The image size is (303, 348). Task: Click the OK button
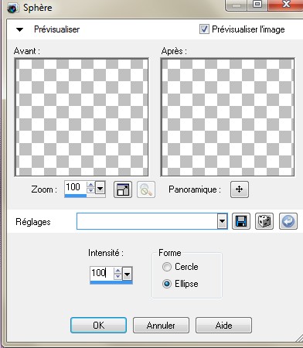98,326
